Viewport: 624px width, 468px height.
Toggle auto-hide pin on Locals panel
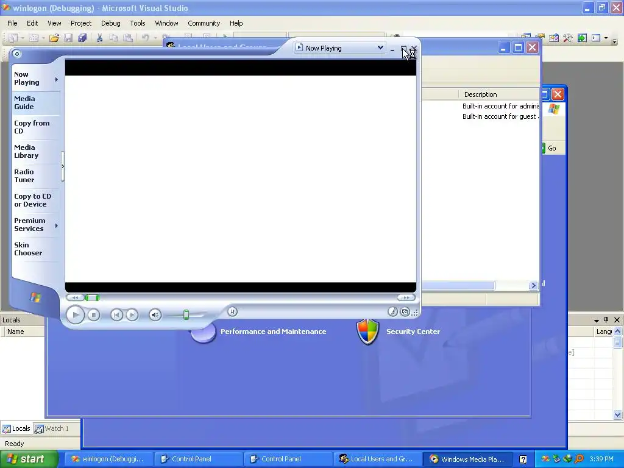(606, 319)
